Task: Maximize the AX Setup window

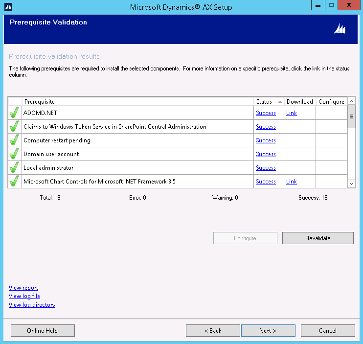Action: 332,5
